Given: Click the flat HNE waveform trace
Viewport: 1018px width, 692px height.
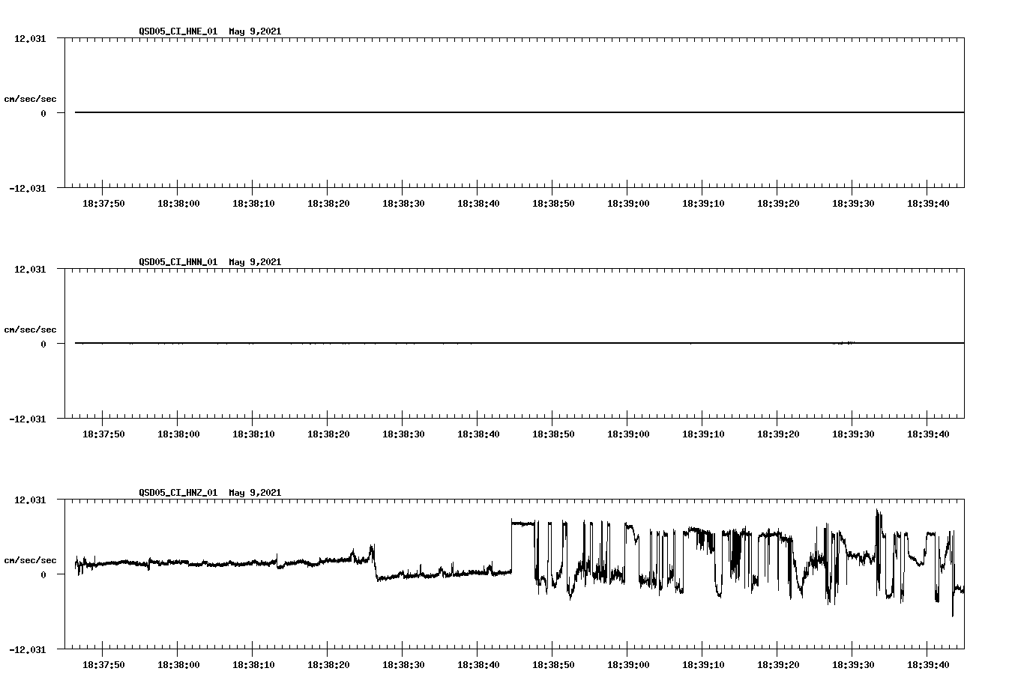Looking at the screenshot, I should 450,112.
